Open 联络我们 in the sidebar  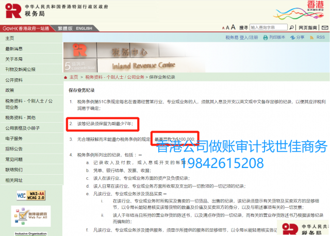click(31, 170)
